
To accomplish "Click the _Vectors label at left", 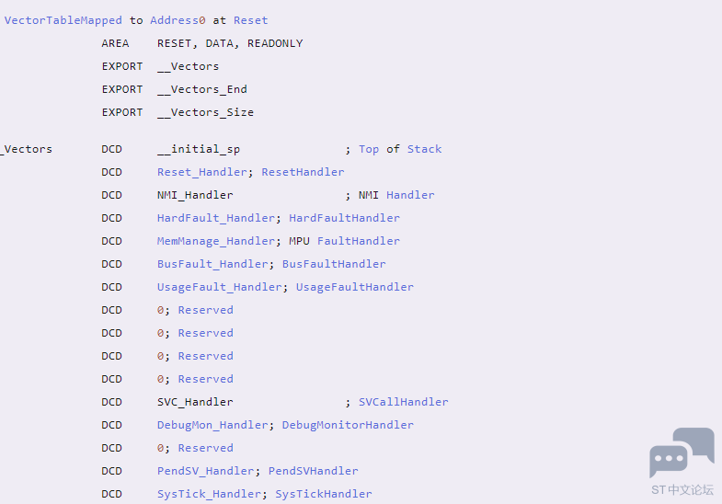I will (27, 149).
